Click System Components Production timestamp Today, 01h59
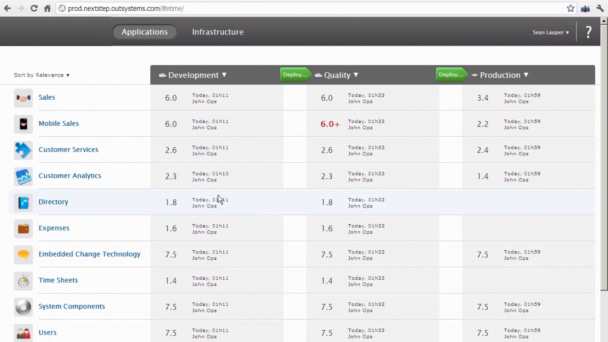Viewport: 608px width, 342px height. click(x=522, y=304)
